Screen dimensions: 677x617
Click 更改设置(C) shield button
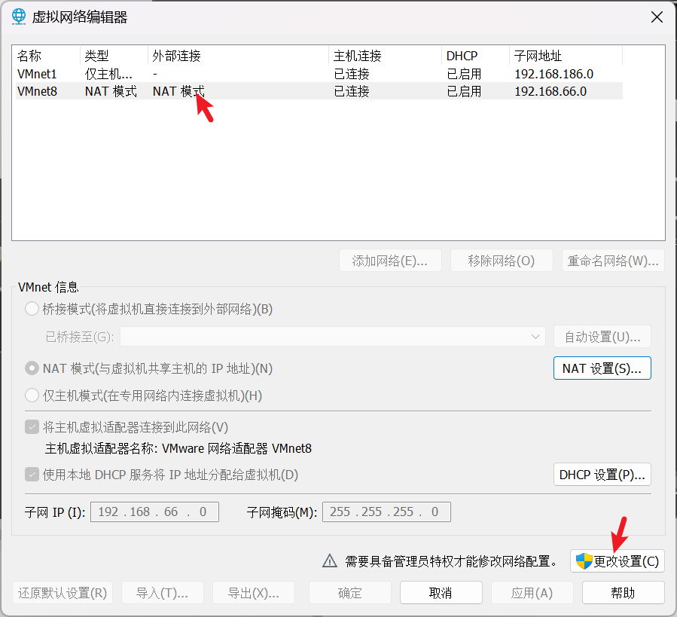(x=617, y=561)
